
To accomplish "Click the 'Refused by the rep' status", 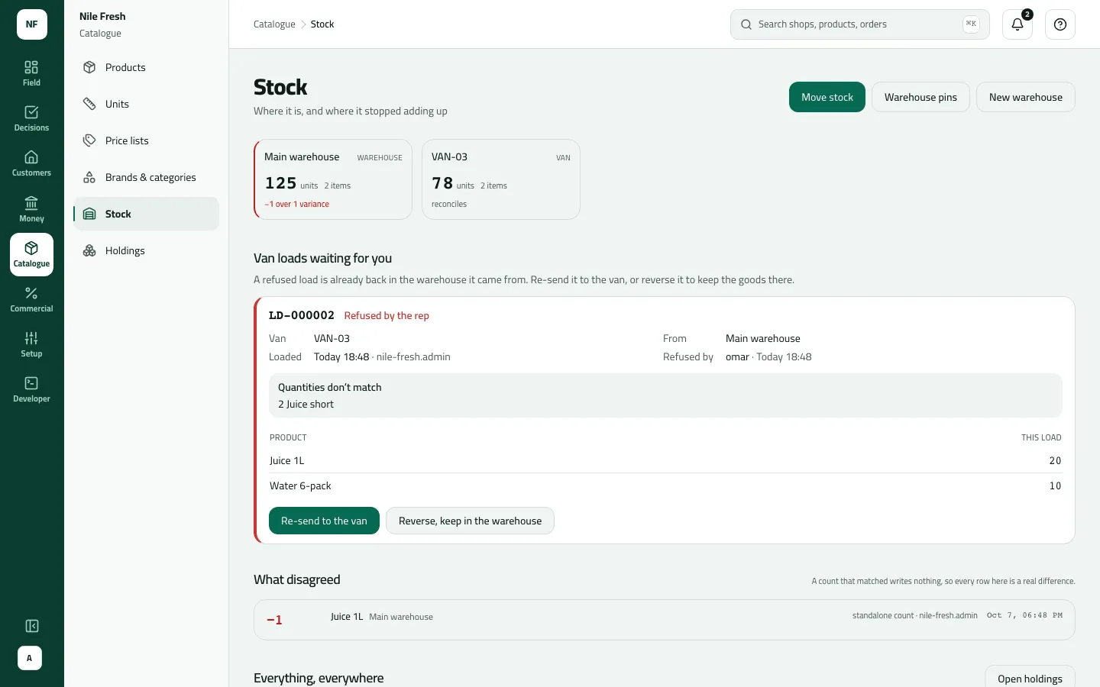I will 387,315.
